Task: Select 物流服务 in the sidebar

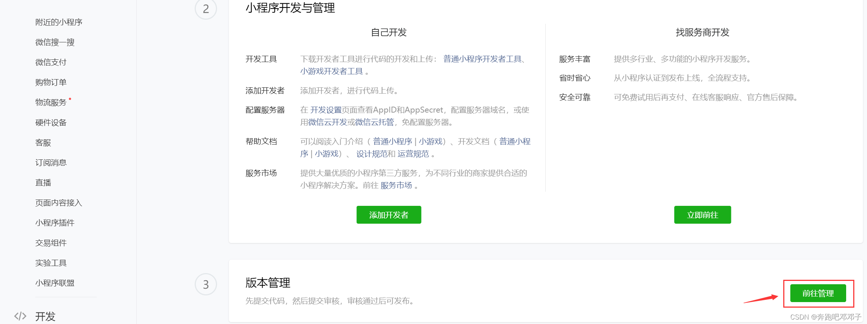Action: coord(51,103)
